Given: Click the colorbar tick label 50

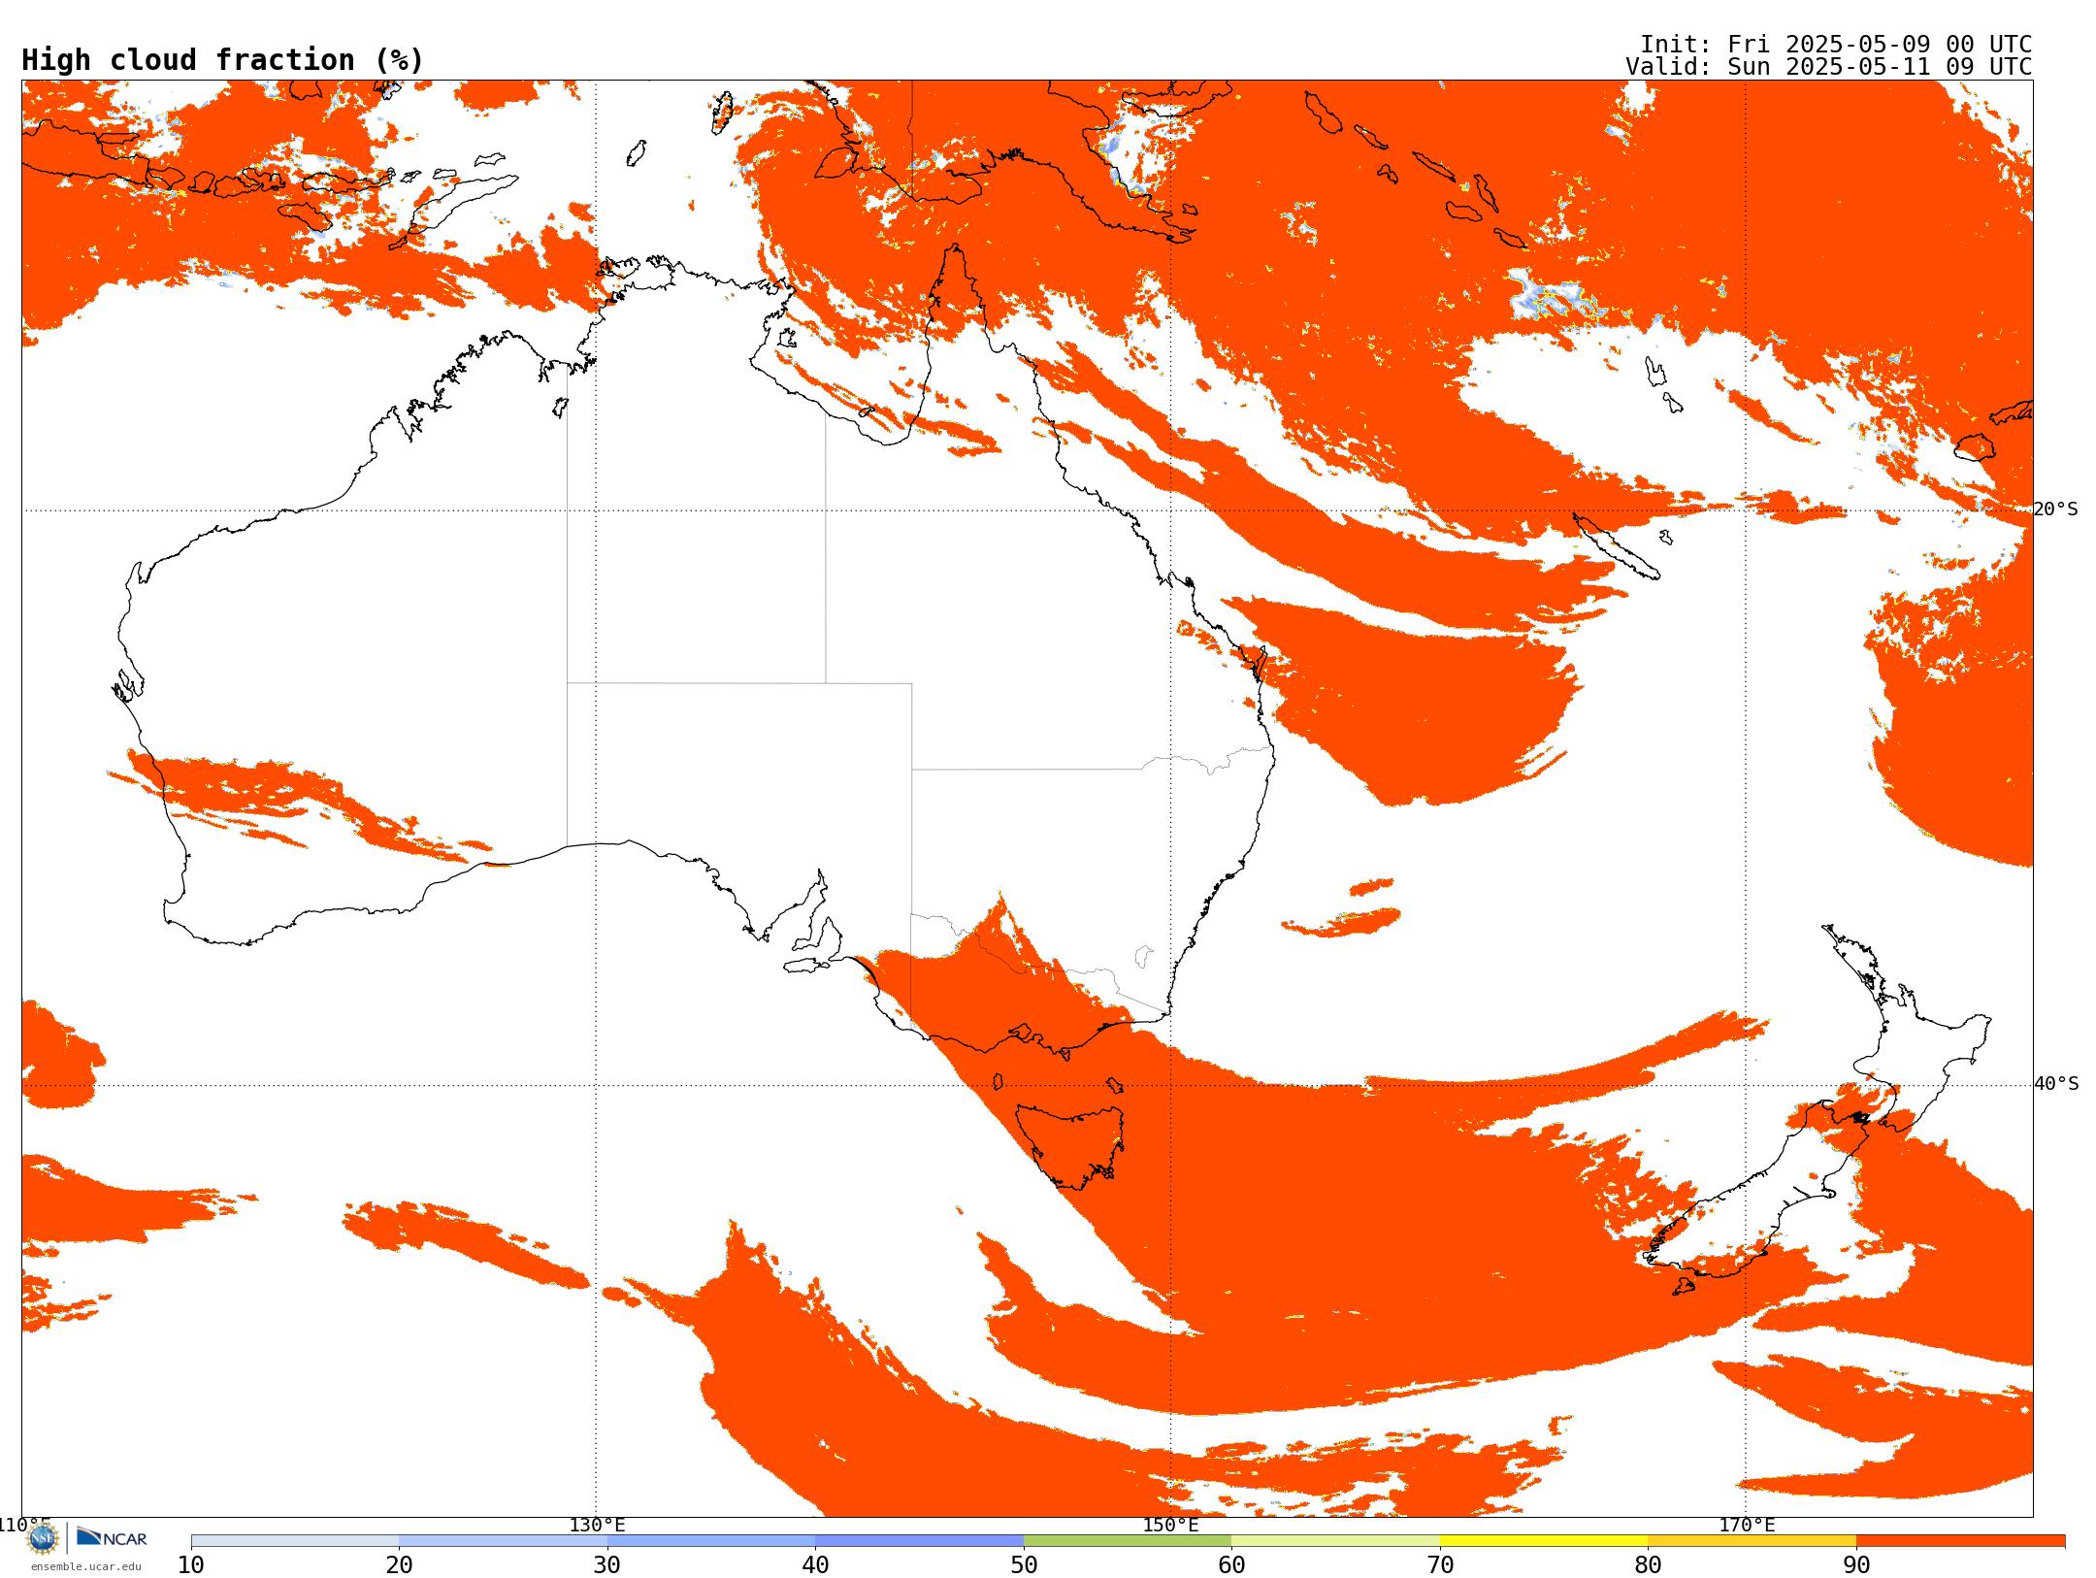Looking at the screenshot, I should pyautogui.click(x=1024, y=1565).
